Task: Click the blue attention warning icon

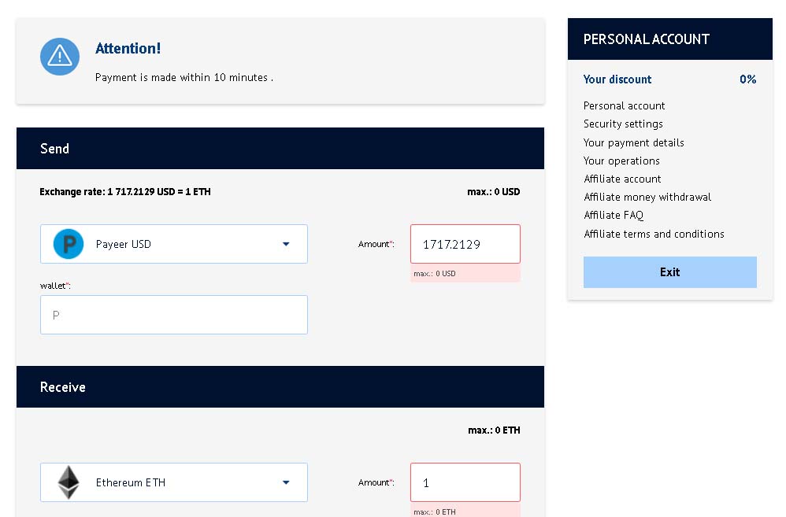Action: point(60,57)
